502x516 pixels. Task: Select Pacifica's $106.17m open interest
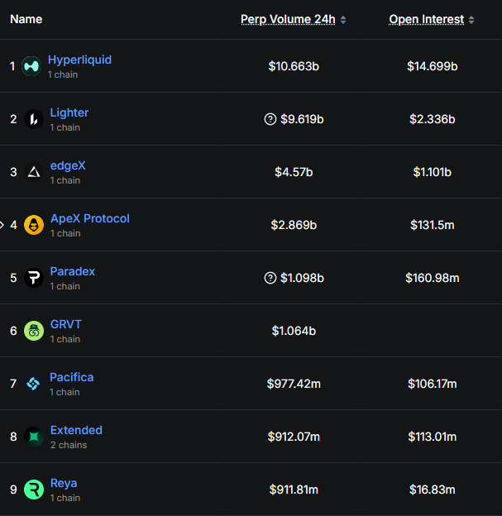pos(433,384)
